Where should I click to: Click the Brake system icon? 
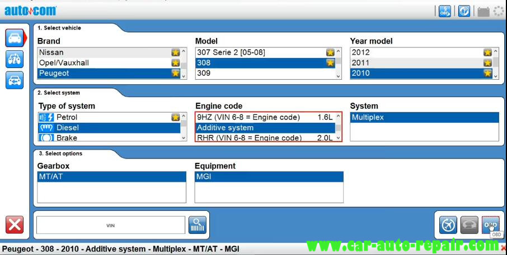(46, 138)
